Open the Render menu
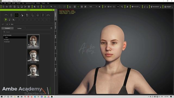 (18, 3)
